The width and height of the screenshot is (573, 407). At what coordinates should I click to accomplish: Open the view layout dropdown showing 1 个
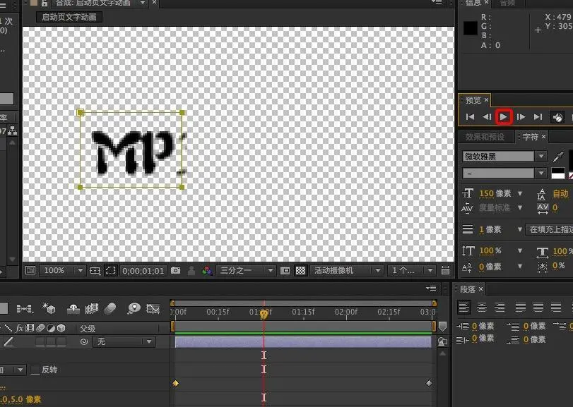pyautogui.click(x=411, y=271)
